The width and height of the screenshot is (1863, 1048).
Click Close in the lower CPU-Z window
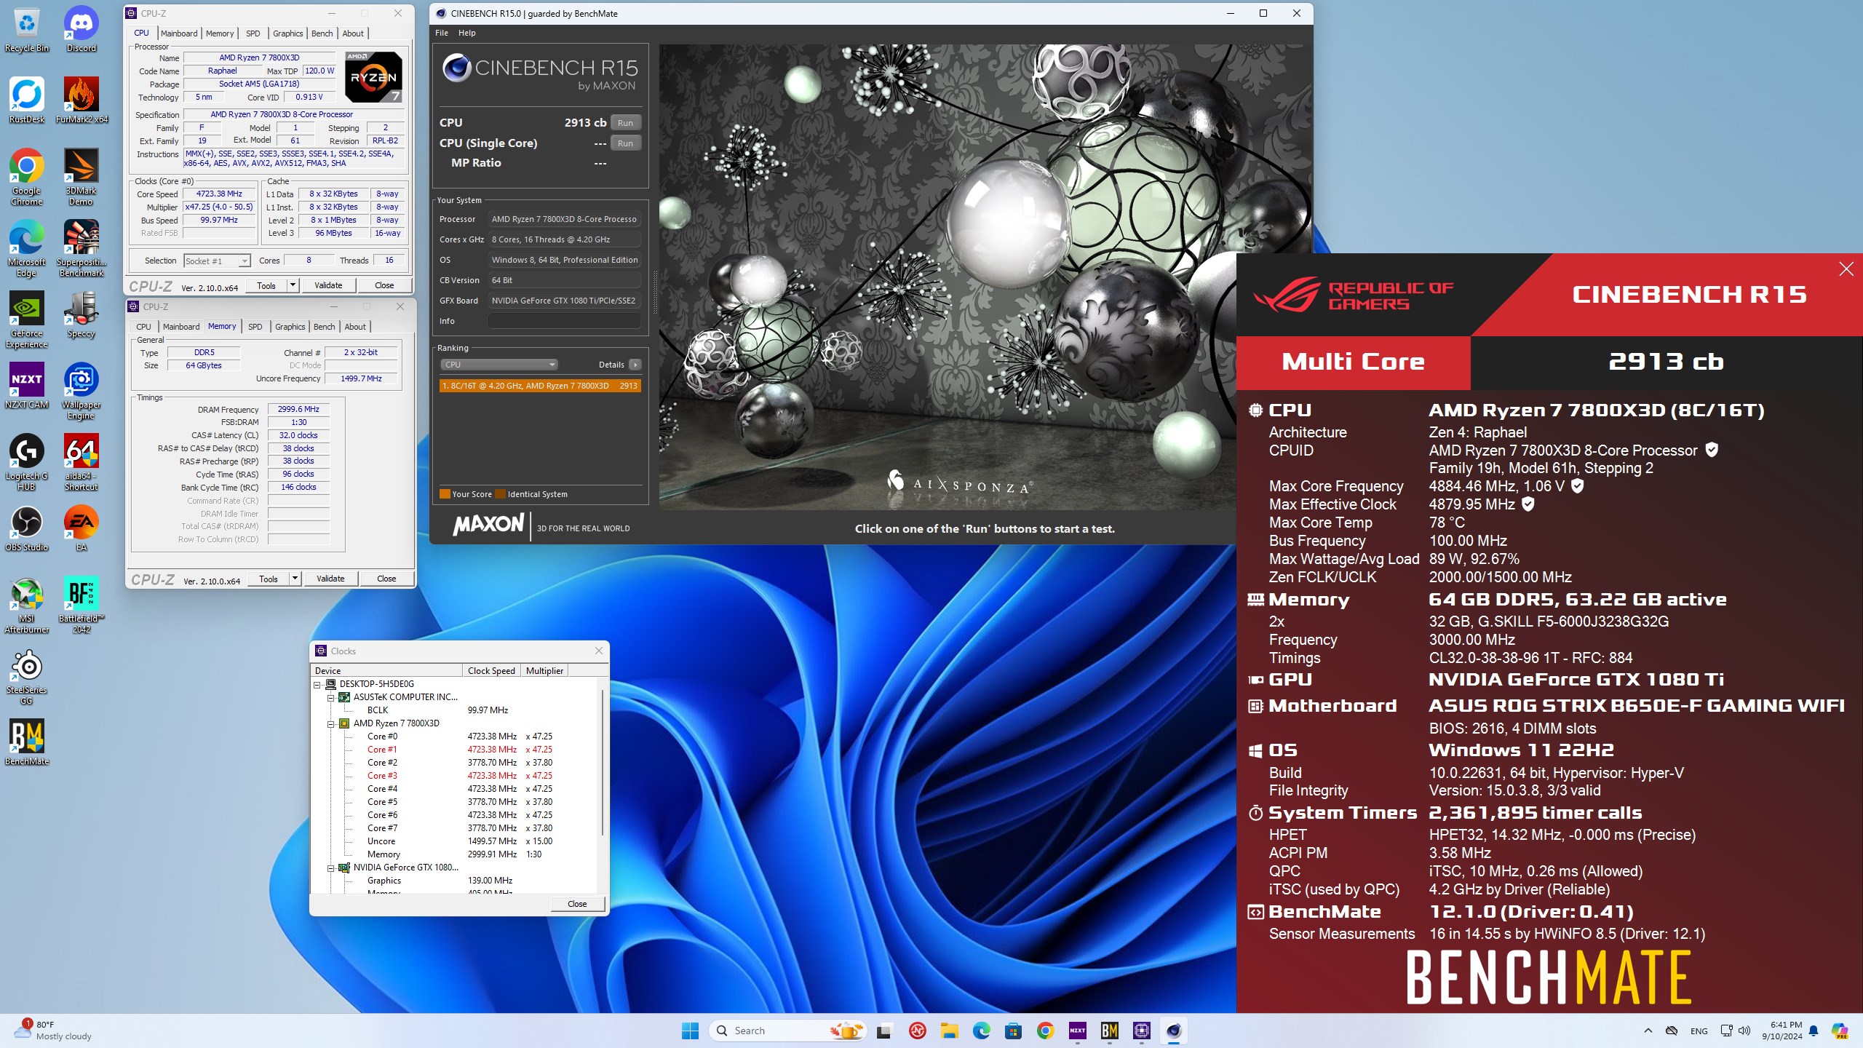pyautogui.click(x=386, y=579)
